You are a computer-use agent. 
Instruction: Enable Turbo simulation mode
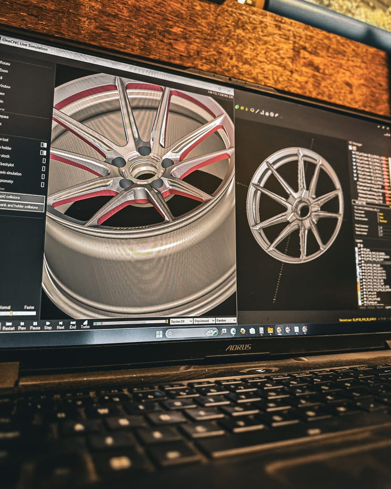85,324
